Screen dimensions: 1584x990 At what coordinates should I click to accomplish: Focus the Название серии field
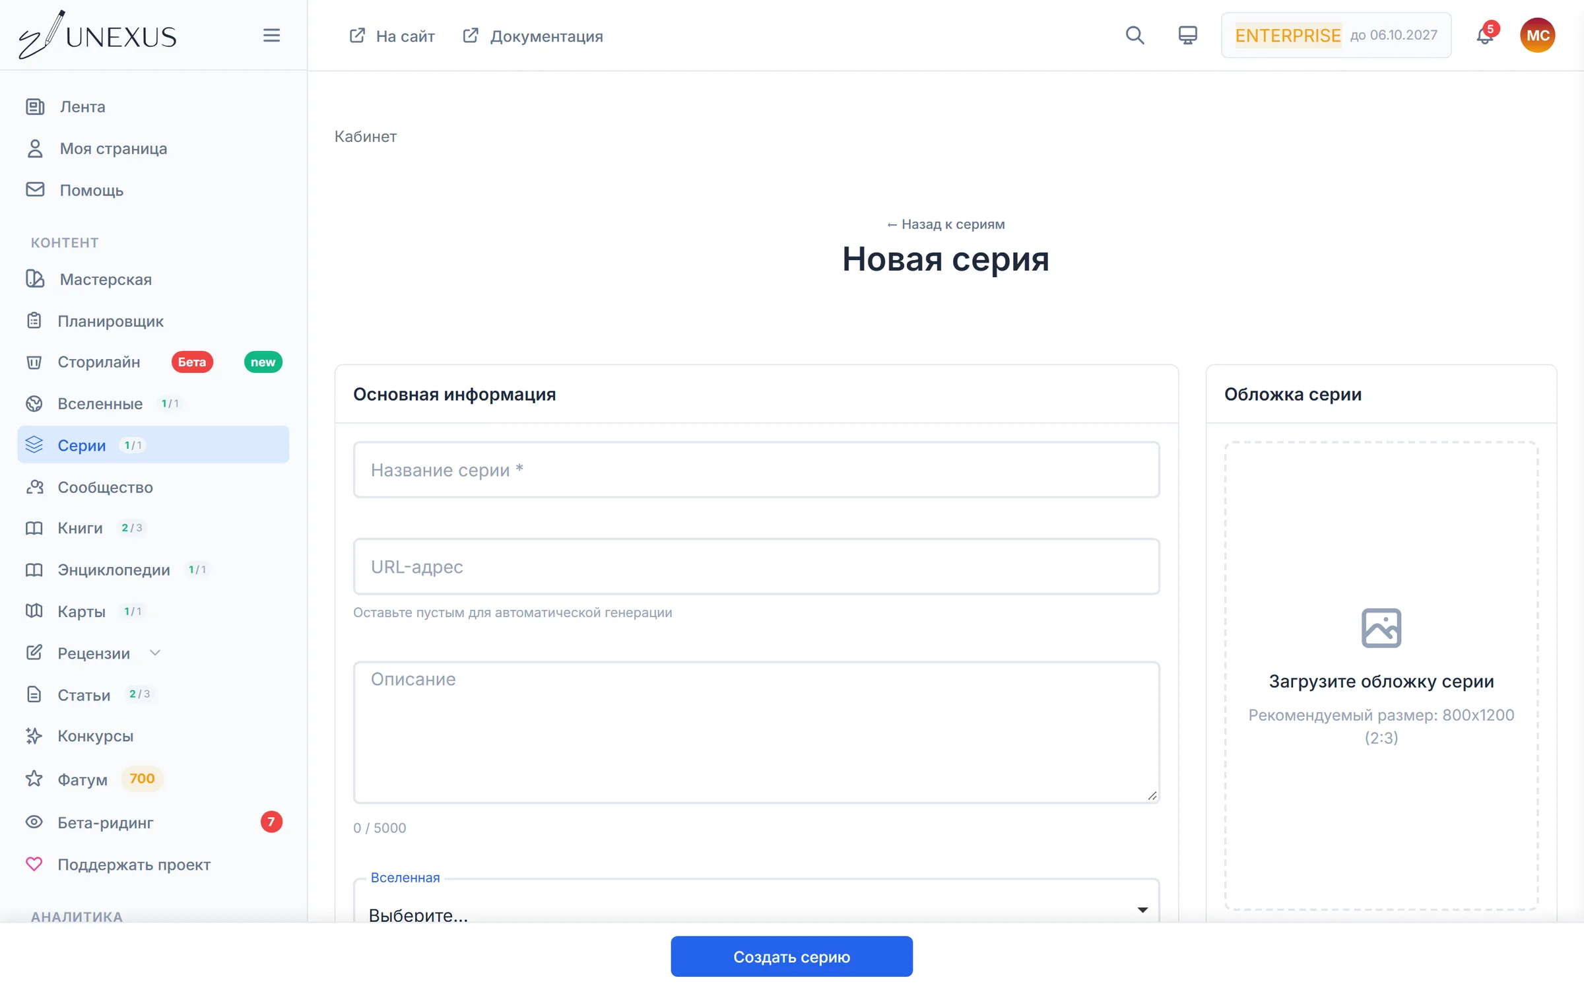tap(756, 470)
